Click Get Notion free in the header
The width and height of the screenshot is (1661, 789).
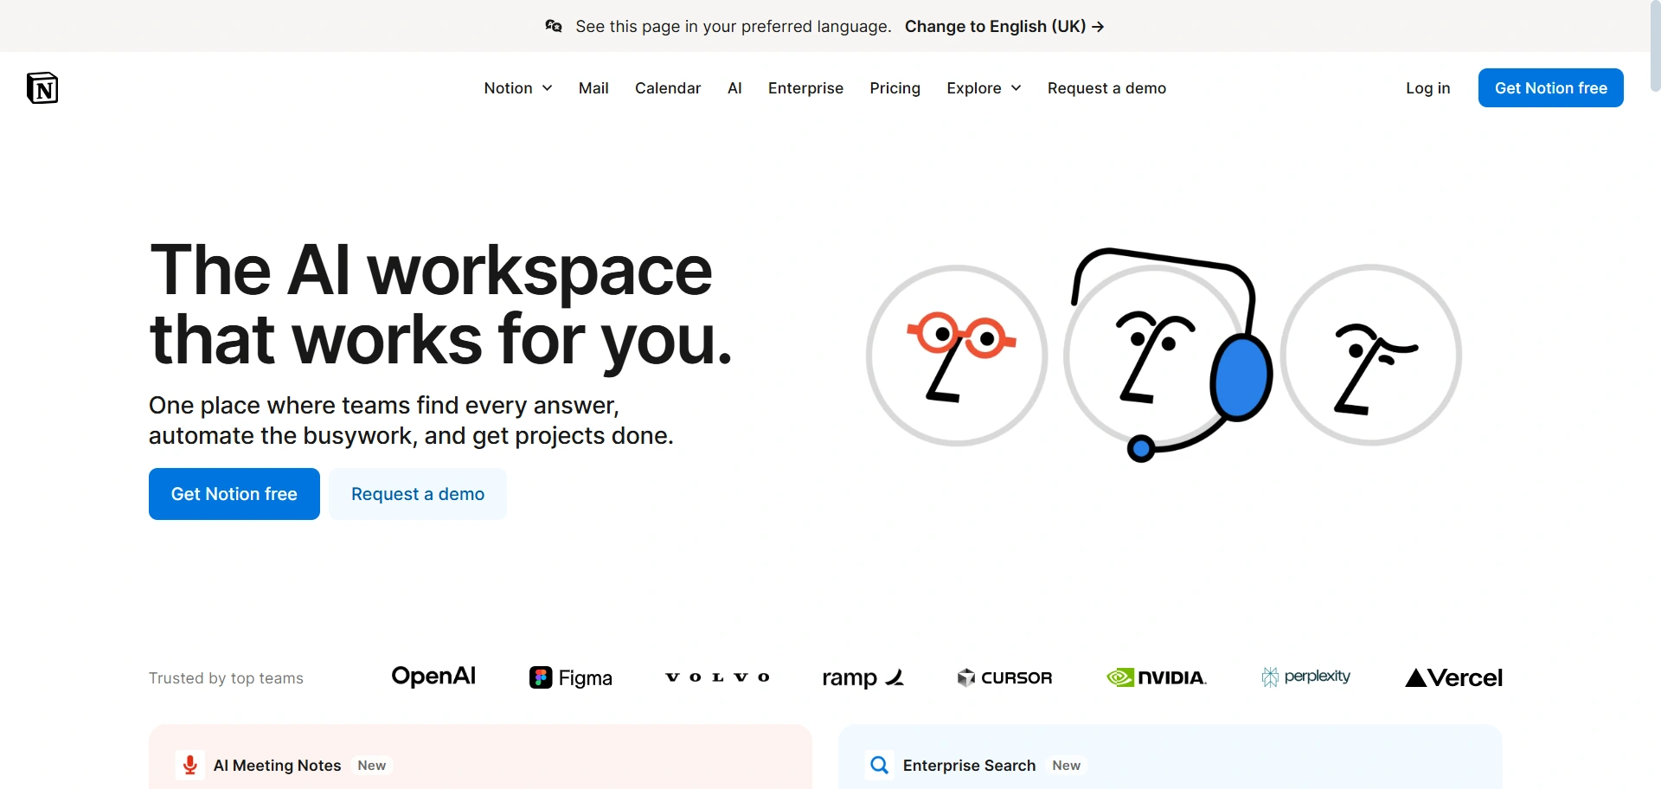click(1550, 88)
